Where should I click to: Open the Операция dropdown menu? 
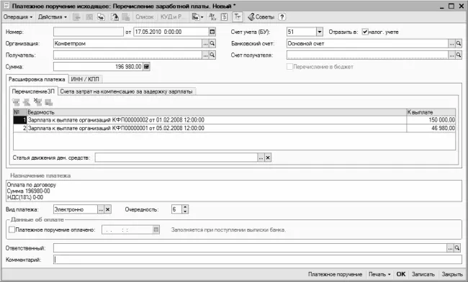click(x=18, y=17)
